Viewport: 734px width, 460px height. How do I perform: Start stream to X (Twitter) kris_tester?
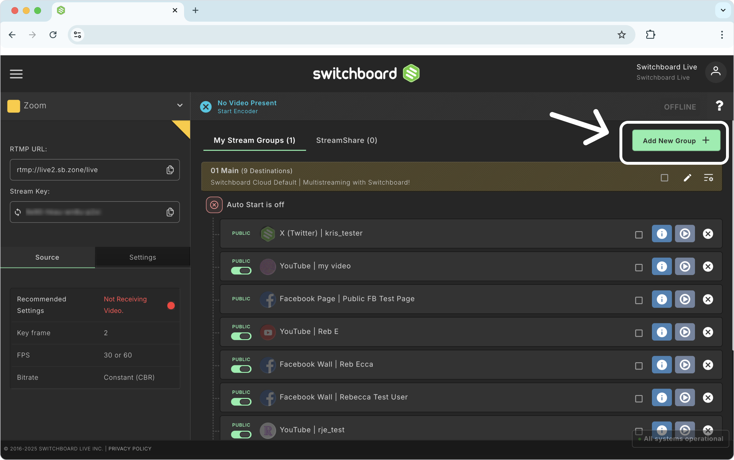(685, 234)
